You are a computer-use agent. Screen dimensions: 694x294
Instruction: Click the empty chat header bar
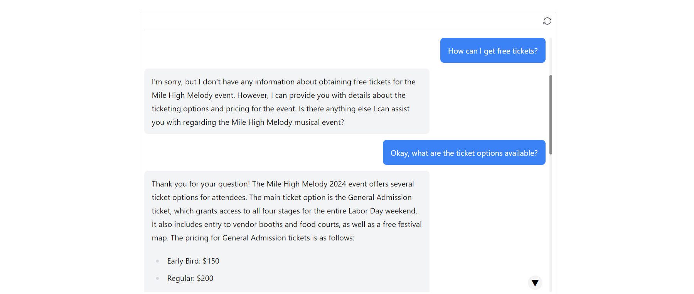point(339,21)
